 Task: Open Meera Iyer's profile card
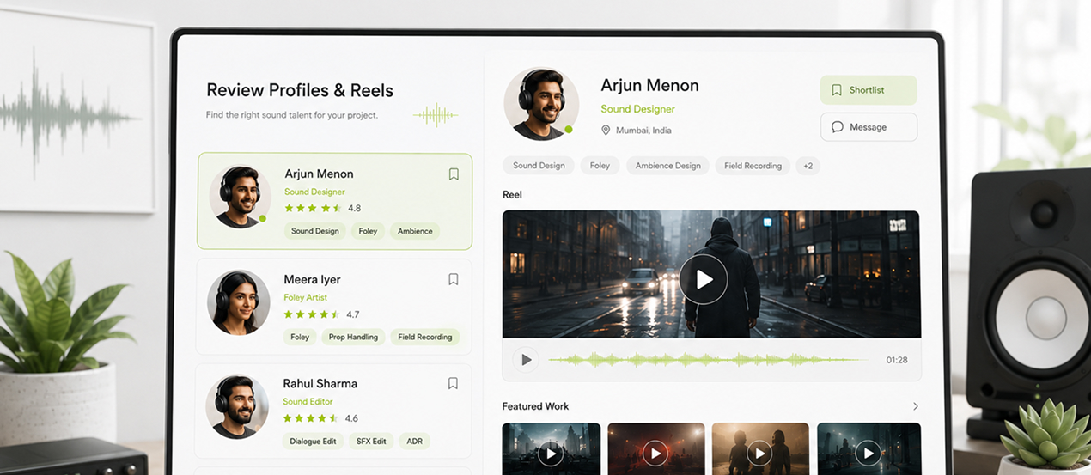(x=333, y=307)
